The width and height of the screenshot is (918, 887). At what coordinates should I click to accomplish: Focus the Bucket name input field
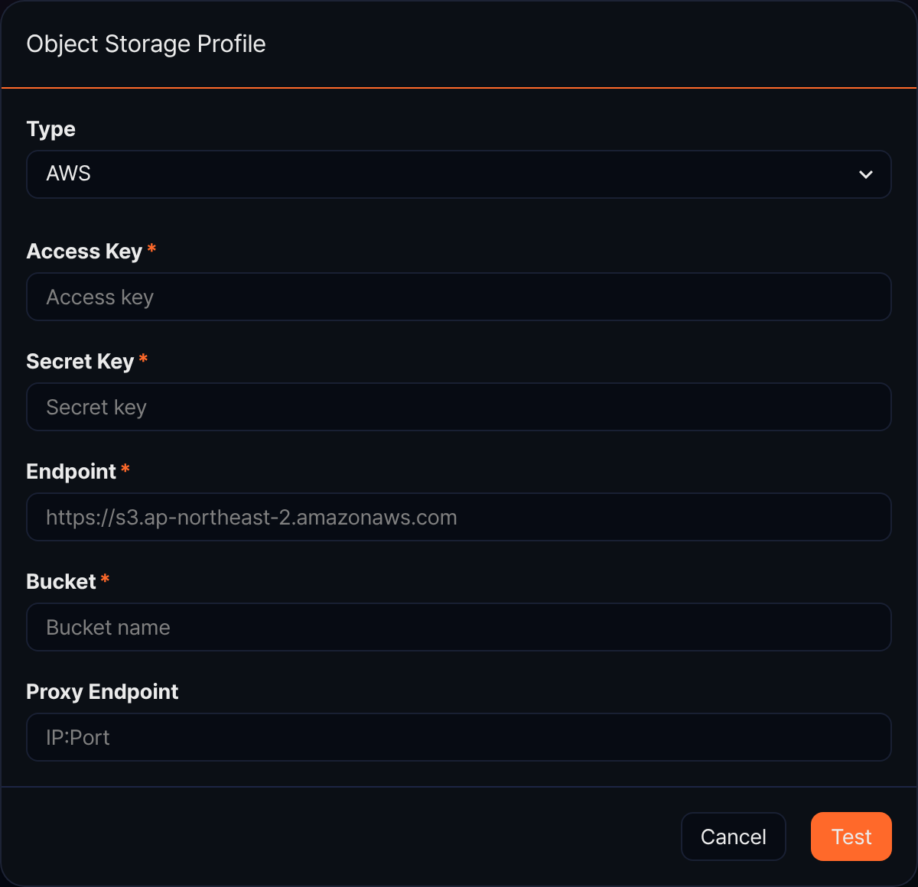459,627
